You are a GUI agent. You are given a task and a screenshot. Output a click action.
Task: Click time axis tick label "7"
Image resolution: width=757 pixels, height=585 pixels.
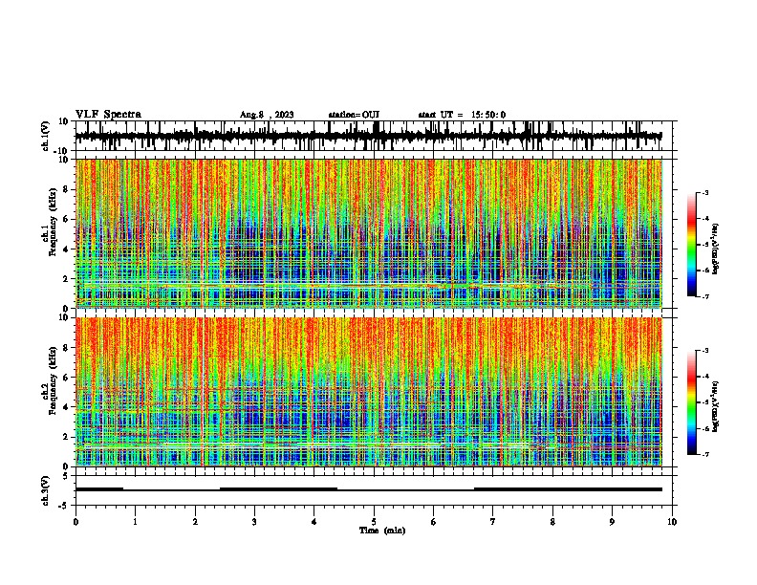point(493,522)
